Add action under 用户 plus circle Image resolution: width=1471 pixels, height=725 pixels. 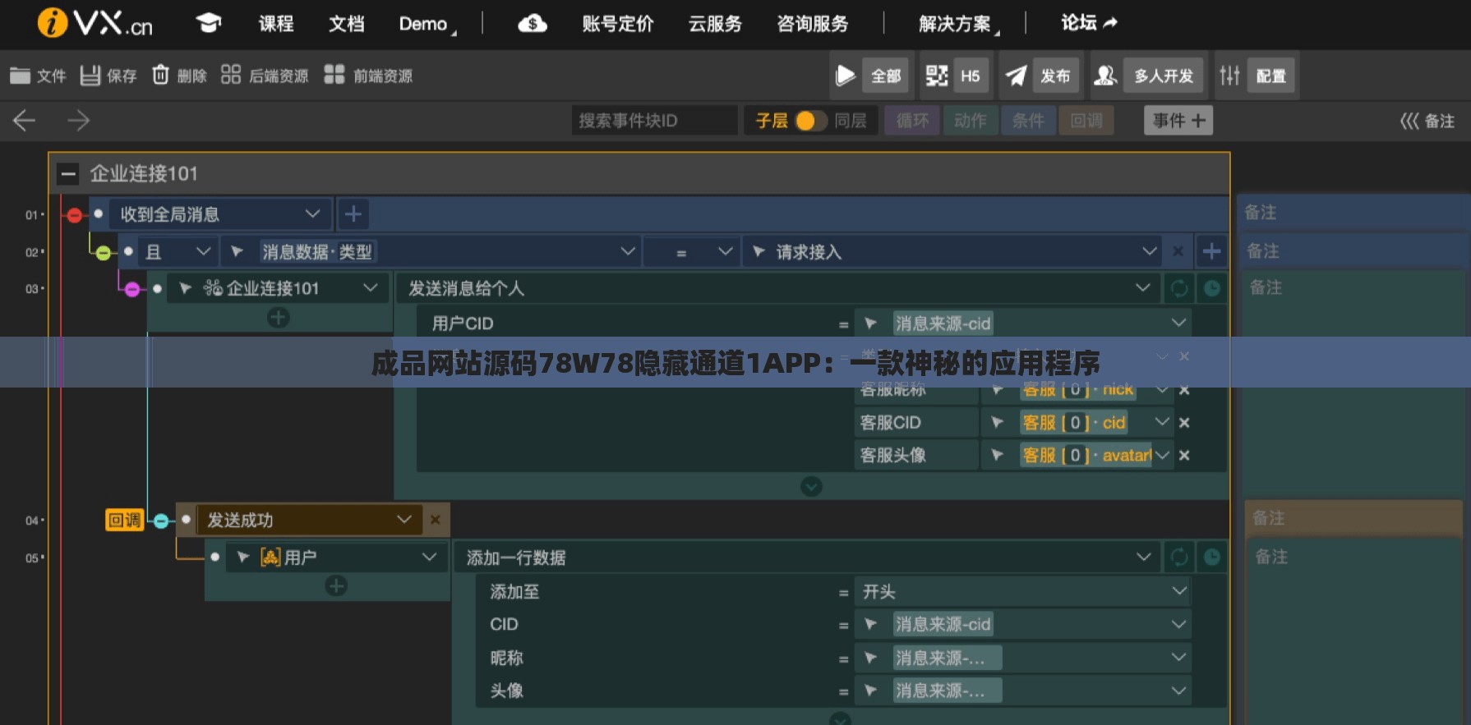point(336,585)
